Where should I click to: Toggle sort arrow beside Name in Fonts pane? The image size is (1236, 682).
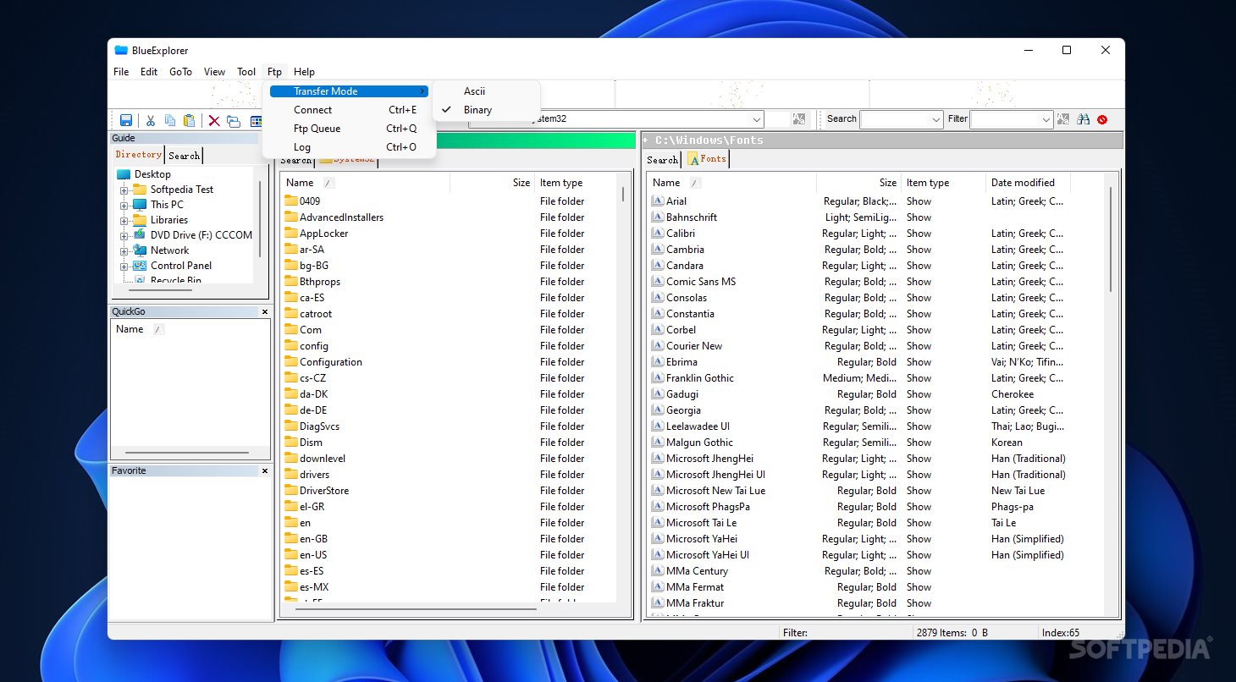click(695, 183)
